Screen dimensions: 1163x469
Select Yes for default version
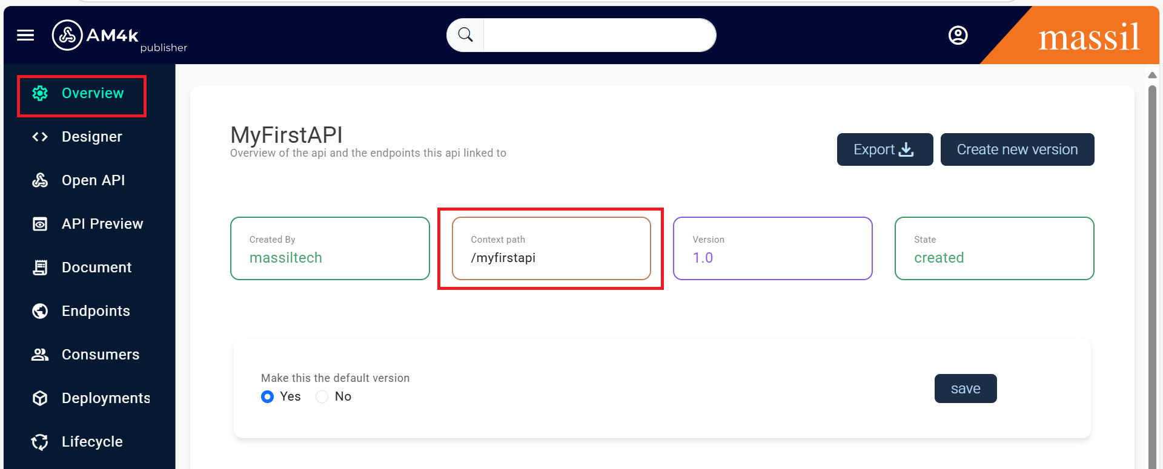(267, 396)
